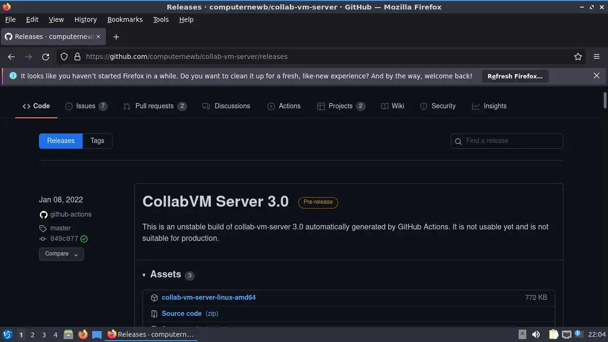Close the Releases browser tab

pos(99,37)
